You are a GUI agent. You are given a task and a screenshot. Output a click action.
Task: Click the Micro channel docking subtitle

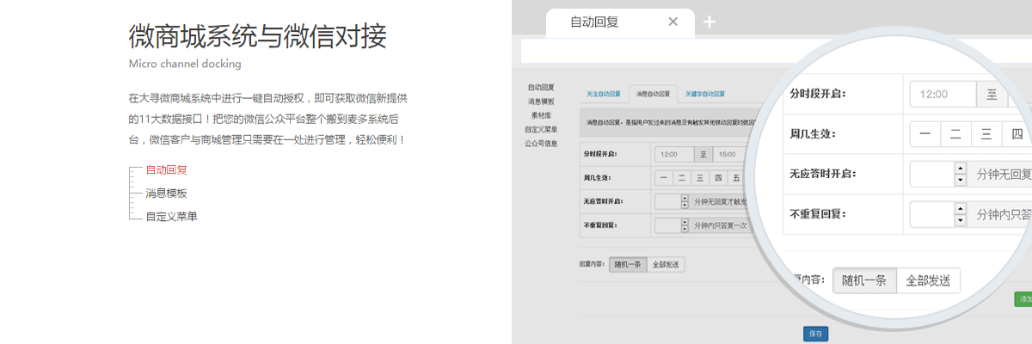coord(185,64)
